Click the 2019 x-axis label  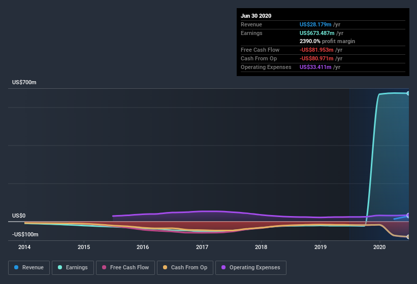pos(320,247)
